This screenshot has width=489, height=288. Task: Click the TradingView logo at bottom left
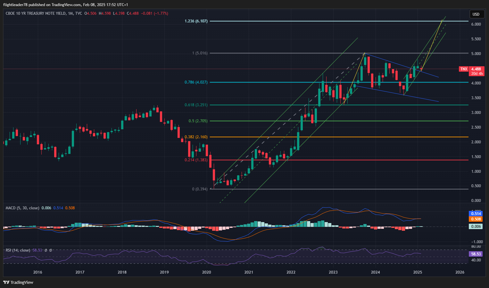pos(18,282)
